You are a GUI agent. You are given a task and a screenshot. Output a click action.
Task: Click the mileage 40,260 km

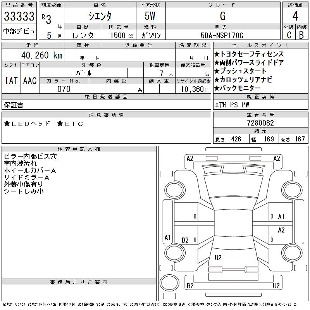pos(42,55)
